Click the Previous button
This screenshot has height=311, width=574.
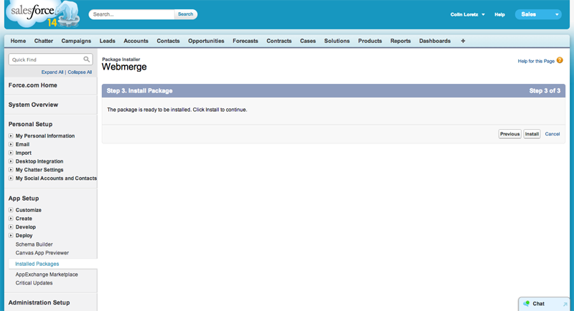[x=510, y=134]
